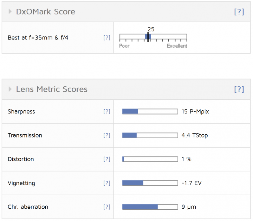Image resolution: width=253 pixels, height=221 pixels.
Task: Open the Distortion help tooltip icon
Action: point(106,159)
